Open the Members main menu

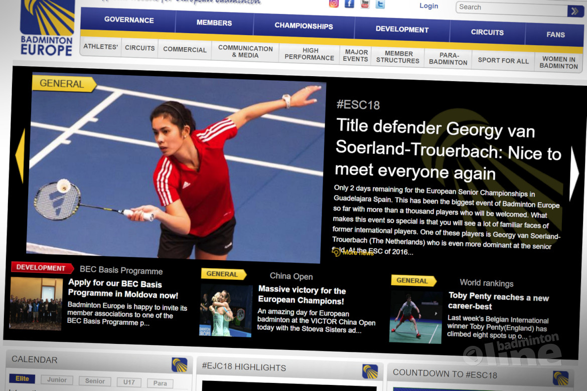pyautogui.click(x=214, y=23)
